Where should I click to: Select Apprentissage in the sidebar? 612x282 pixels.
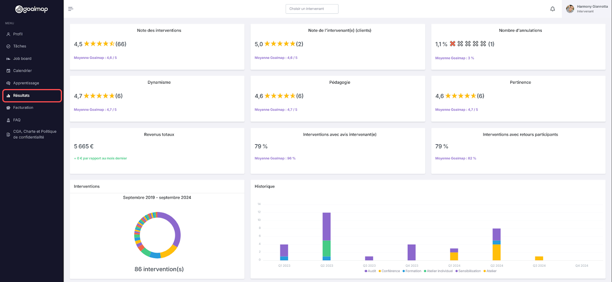(32, 83)
